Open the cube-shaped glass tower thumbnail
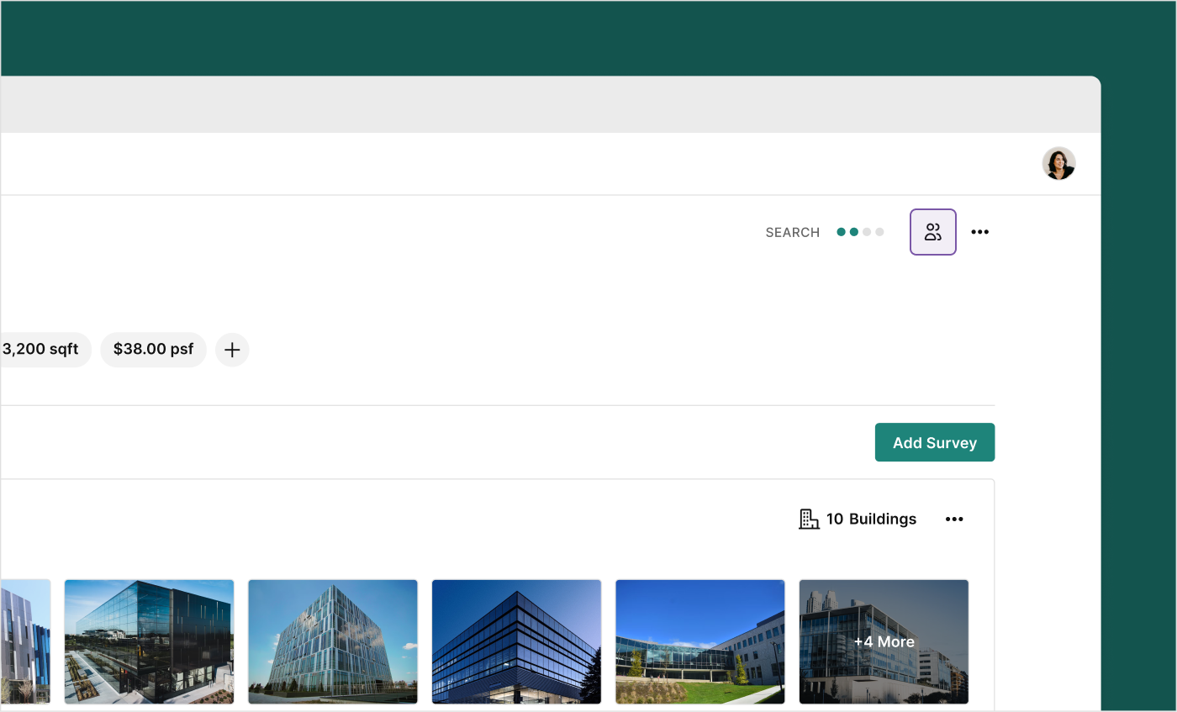 (x=333, y=641)
